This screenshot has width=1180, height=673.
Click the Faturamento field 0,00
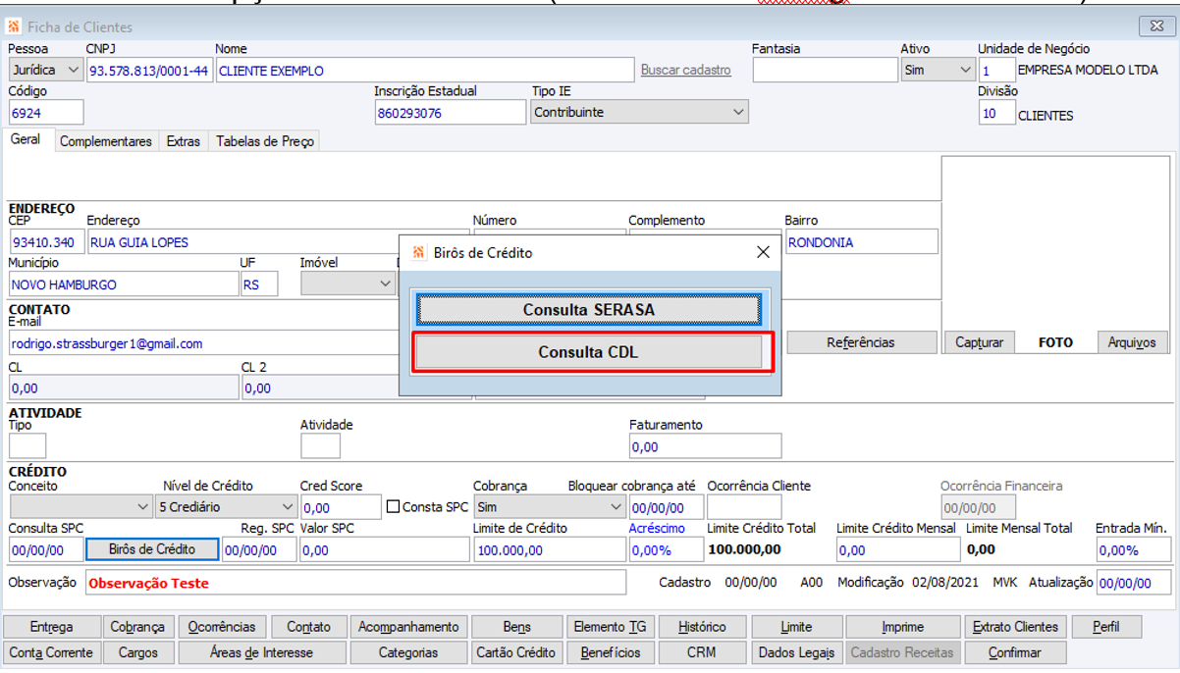[705, 446]
